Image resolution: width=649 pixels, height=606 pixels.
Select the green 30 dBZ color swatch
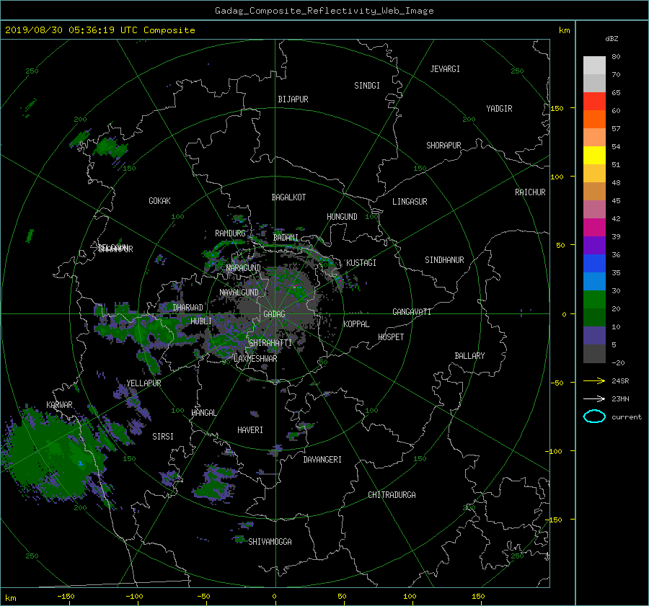pos(594,299)
